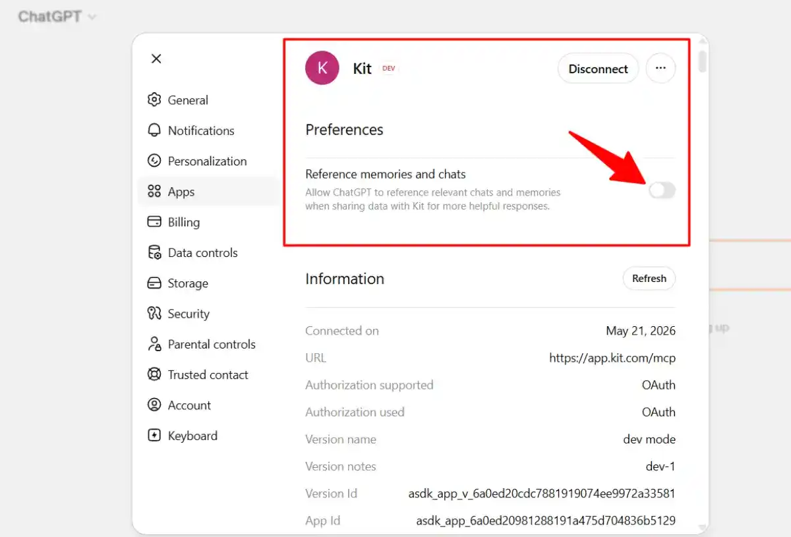The height and width of the screenshot is (537, 791).
Task: Click the Personalization icon in sidebar
Action: (x=154, y=161)
